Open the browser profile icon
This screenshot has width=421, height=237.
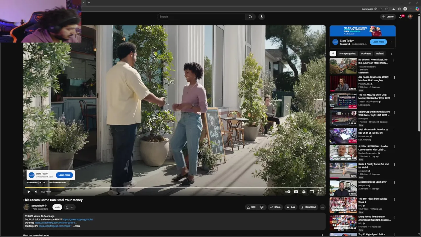[x=405, y=9]
